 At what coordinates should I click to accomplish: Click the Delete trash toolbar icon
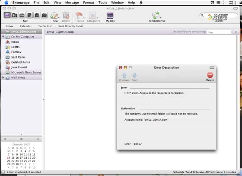(66, 17)
